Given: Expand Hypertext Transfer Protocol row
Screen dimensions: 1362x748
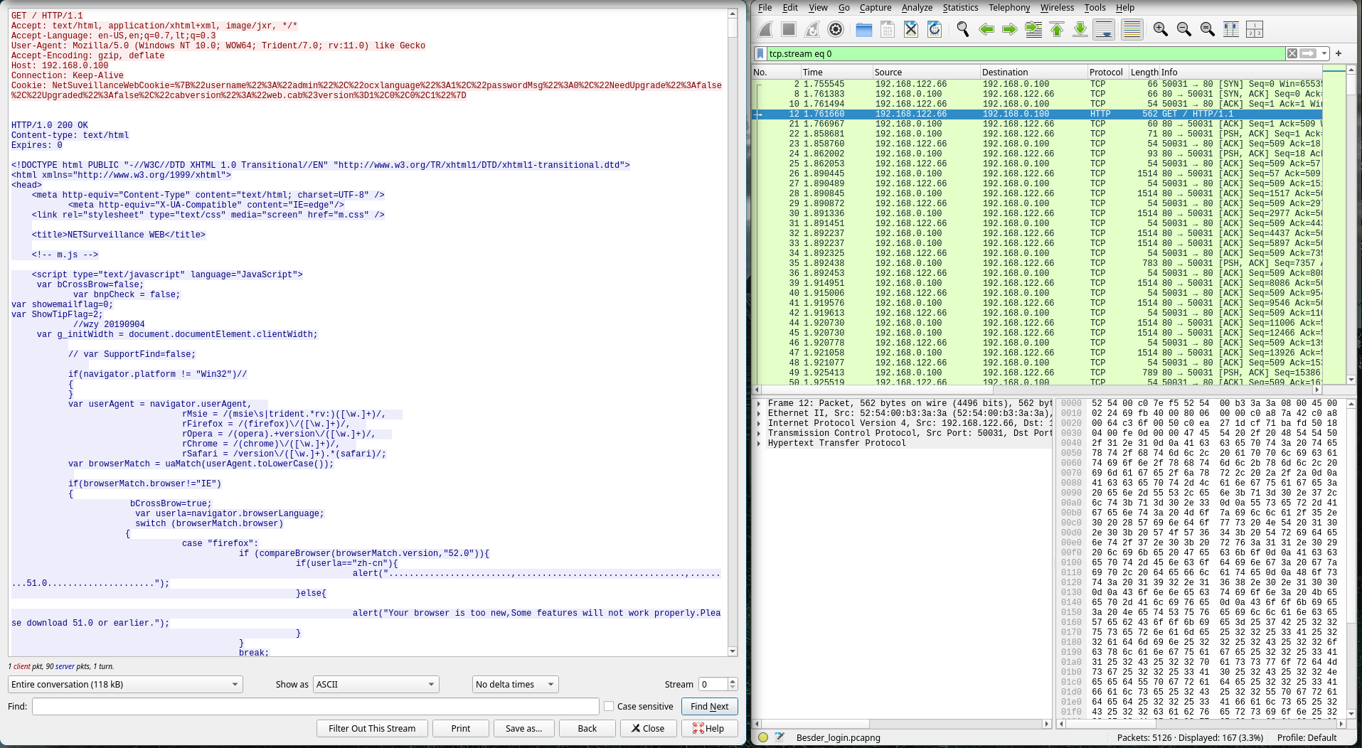Looking at the screenshot, I should click(x=759, y=443).
